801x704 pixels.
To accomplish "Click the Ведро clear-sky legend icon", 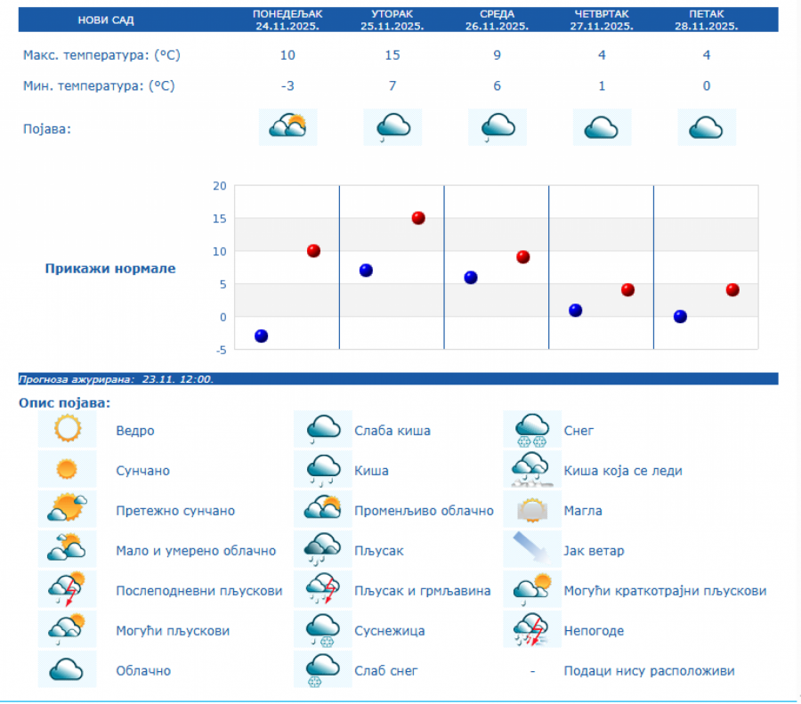I will (67, 431).
